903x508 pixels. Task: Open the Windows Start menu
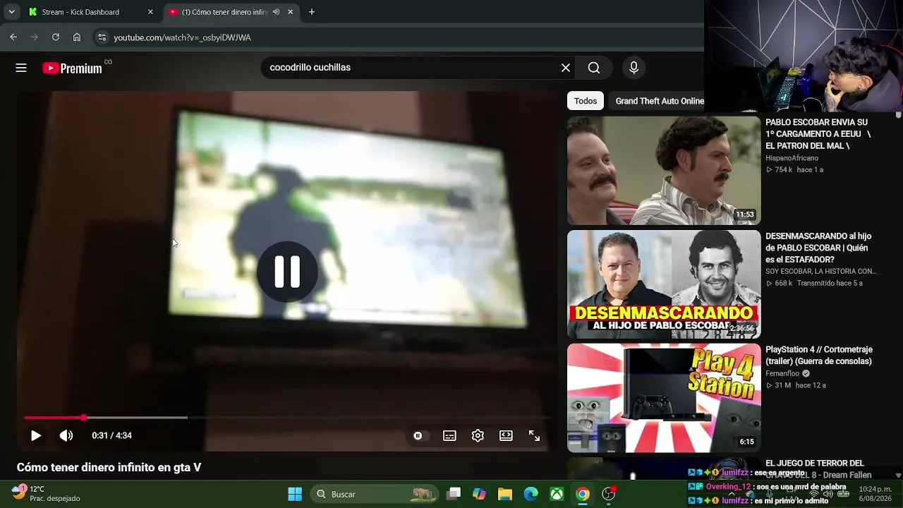[295, 494]
